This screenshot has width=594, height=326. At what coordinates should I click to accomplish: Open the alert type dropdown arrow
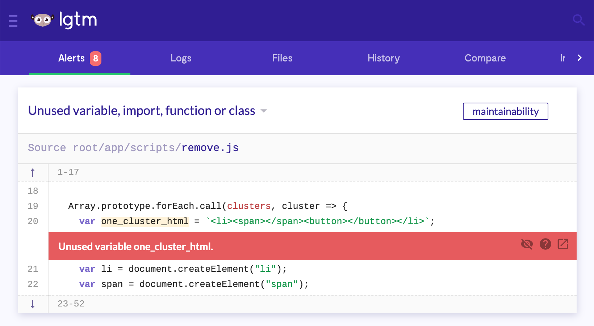point(264,111)
